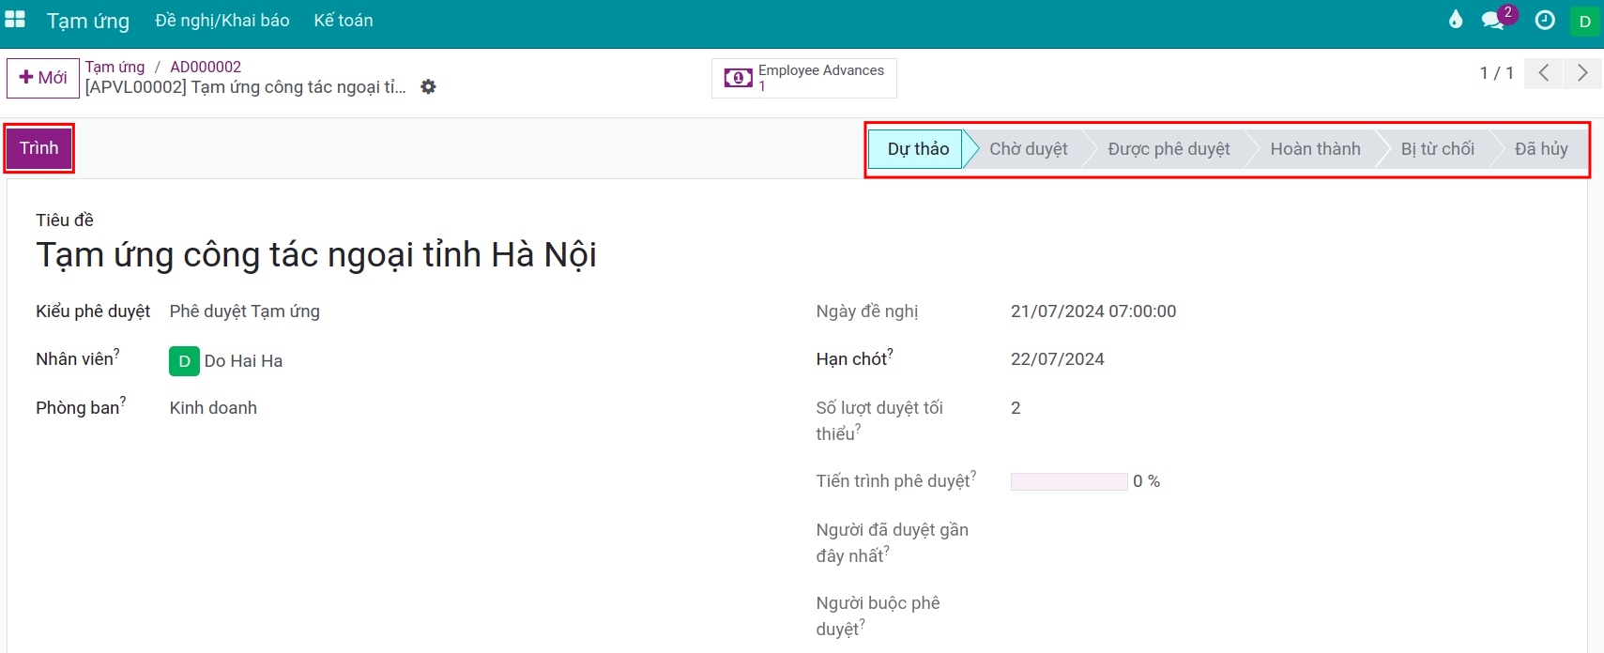The image size is (1604, 653).
Task: Click Phê duyệt Tạm ứng approval type
Action: tap(245, 311)
